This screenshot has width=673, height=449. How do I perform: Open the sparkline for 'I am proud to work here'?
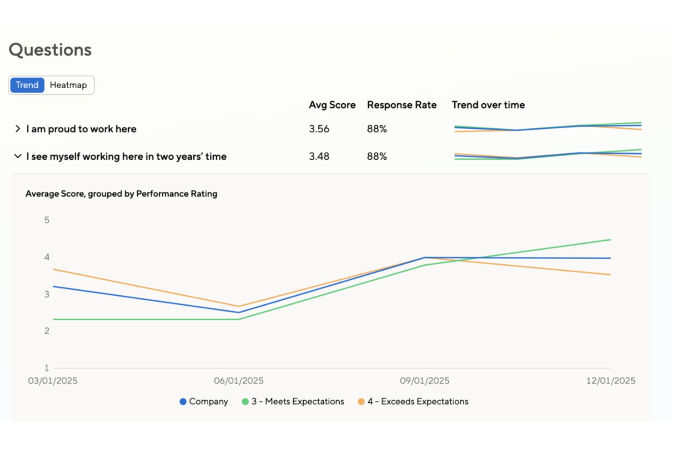tap(548, 127)
